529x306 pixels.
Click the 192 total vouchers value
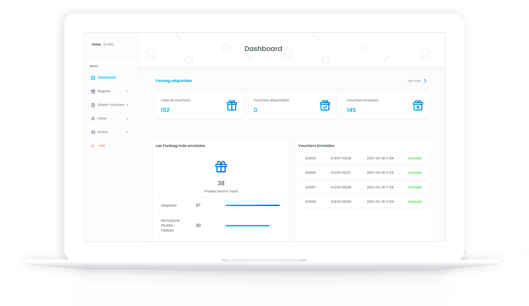[x=165, y=110]
